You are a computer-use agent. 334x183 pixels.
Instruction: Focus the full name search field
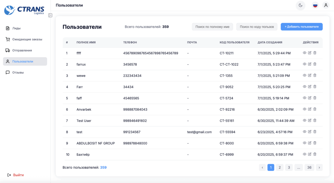(212, 27)
